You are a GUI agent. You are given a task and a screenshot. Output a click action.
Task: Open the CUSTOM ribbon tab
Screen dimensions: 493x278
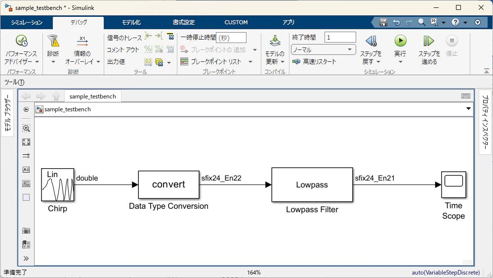(x=236, y=22)
